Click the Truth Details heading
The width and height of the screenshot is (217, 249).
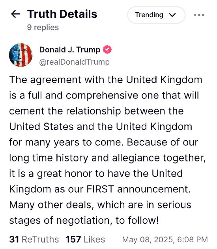[62, 14]
